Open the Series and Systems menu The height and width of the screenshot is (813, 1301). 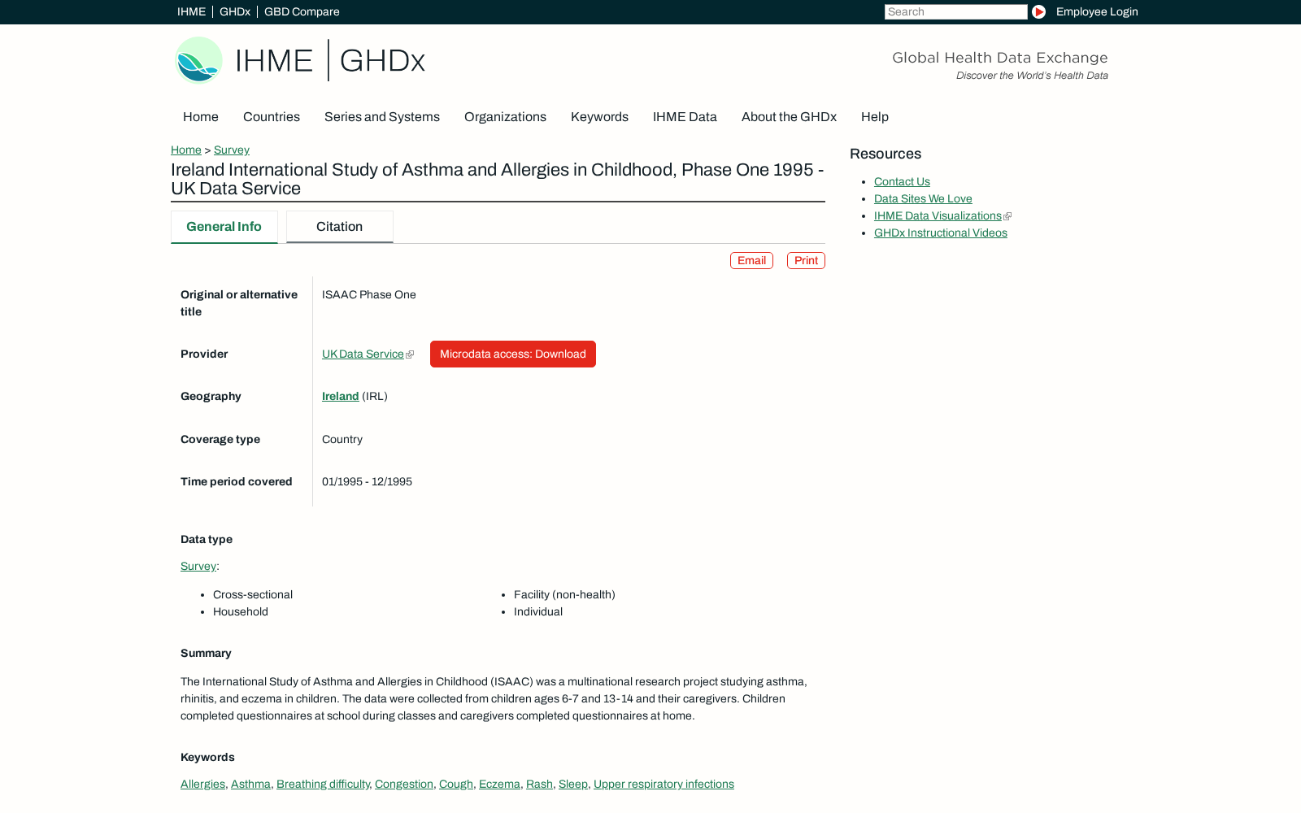(x=382, y=117)
